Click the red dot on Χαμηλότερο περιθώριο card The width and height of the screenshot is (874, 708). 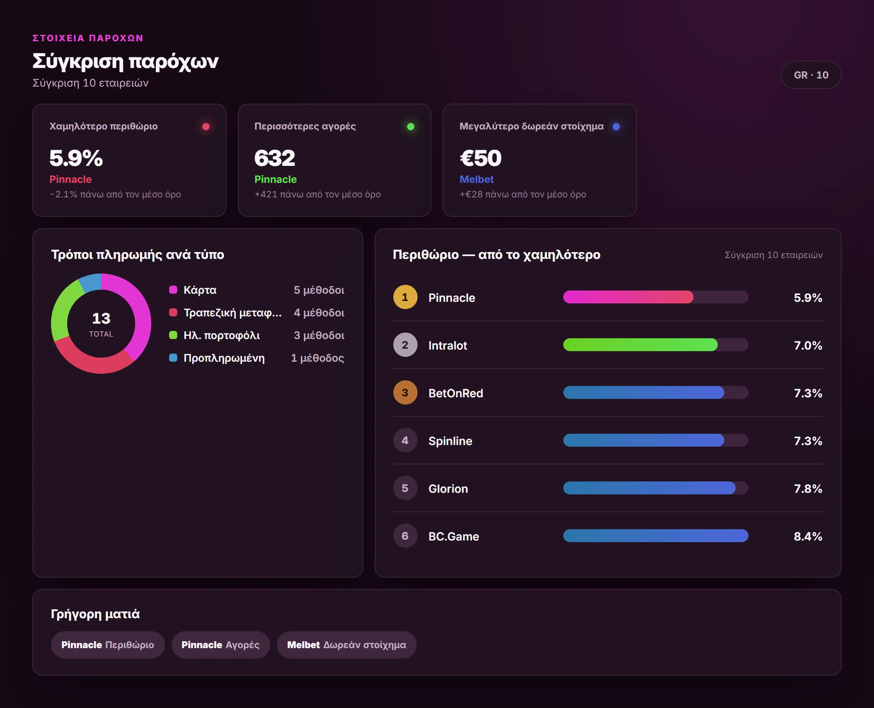pyautogui.click(x=206, y=126)
